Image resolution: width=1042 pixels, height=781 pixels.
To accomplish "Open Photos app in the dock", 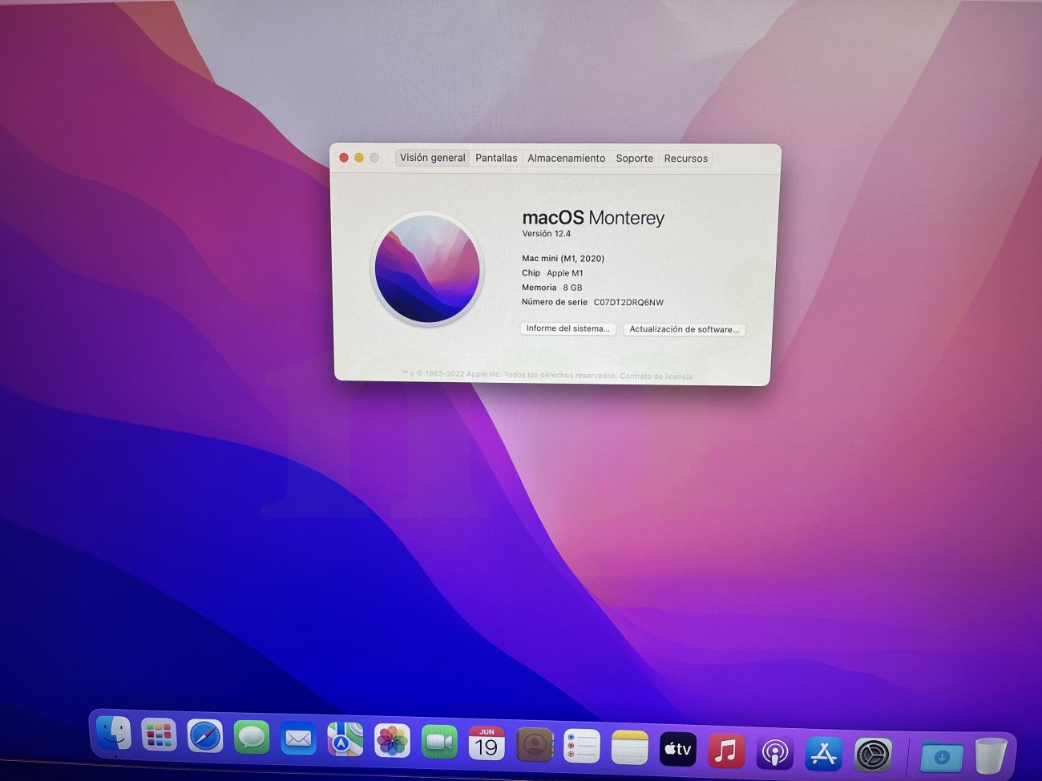I will (392, 741).
